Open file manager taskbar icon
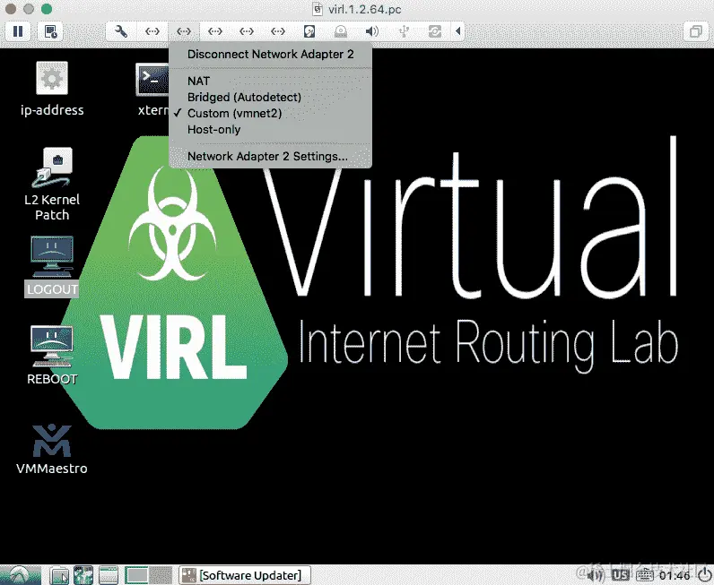 pyautogui.click(x=59, y=575)
